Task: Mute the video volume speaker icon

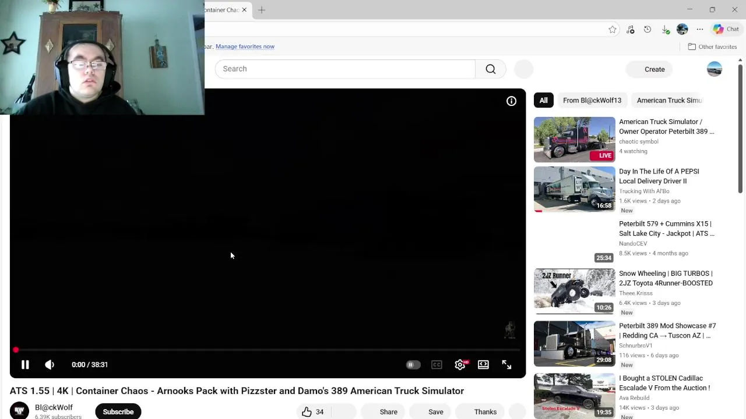Action: tap(50, 364)
